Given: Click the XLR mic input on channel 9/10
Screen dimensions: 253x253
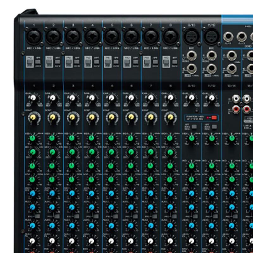Looking at the screenshot, I should (x=191, y=37).
